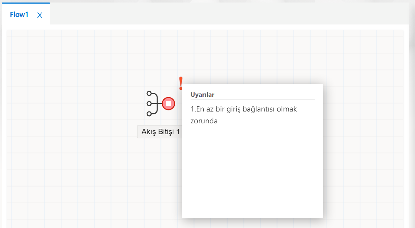Close the Flow1 tab
The image size is (415, 228).
[40, 15]
